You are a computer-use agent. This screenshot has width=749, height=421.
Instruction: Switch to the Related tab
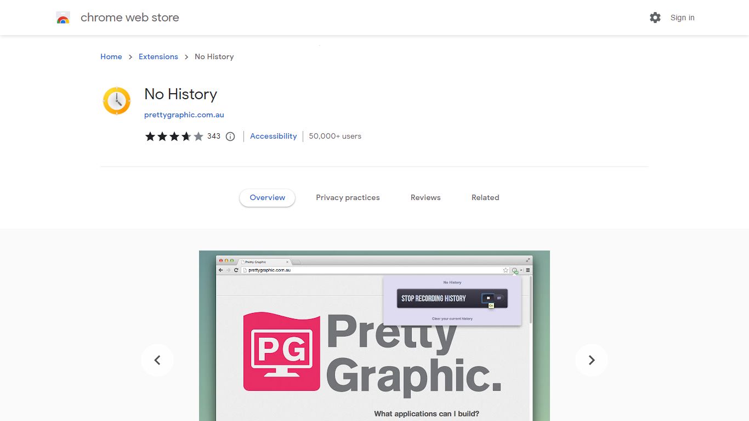tap(485, 198)
